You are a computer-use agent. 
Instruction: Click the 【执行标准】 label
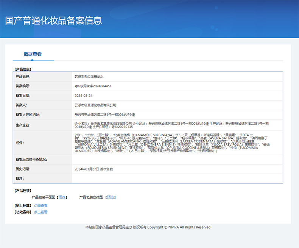coord(23,206)
